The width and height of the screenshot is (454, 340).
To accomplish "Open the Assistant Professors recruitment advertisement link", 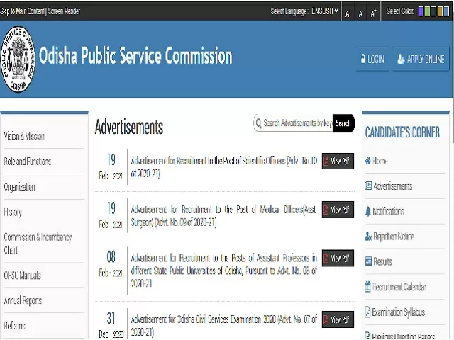I will click(x=224, y=271).
